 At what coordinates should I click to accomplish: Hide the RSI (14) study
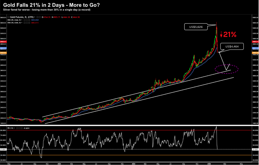[17, 128]
